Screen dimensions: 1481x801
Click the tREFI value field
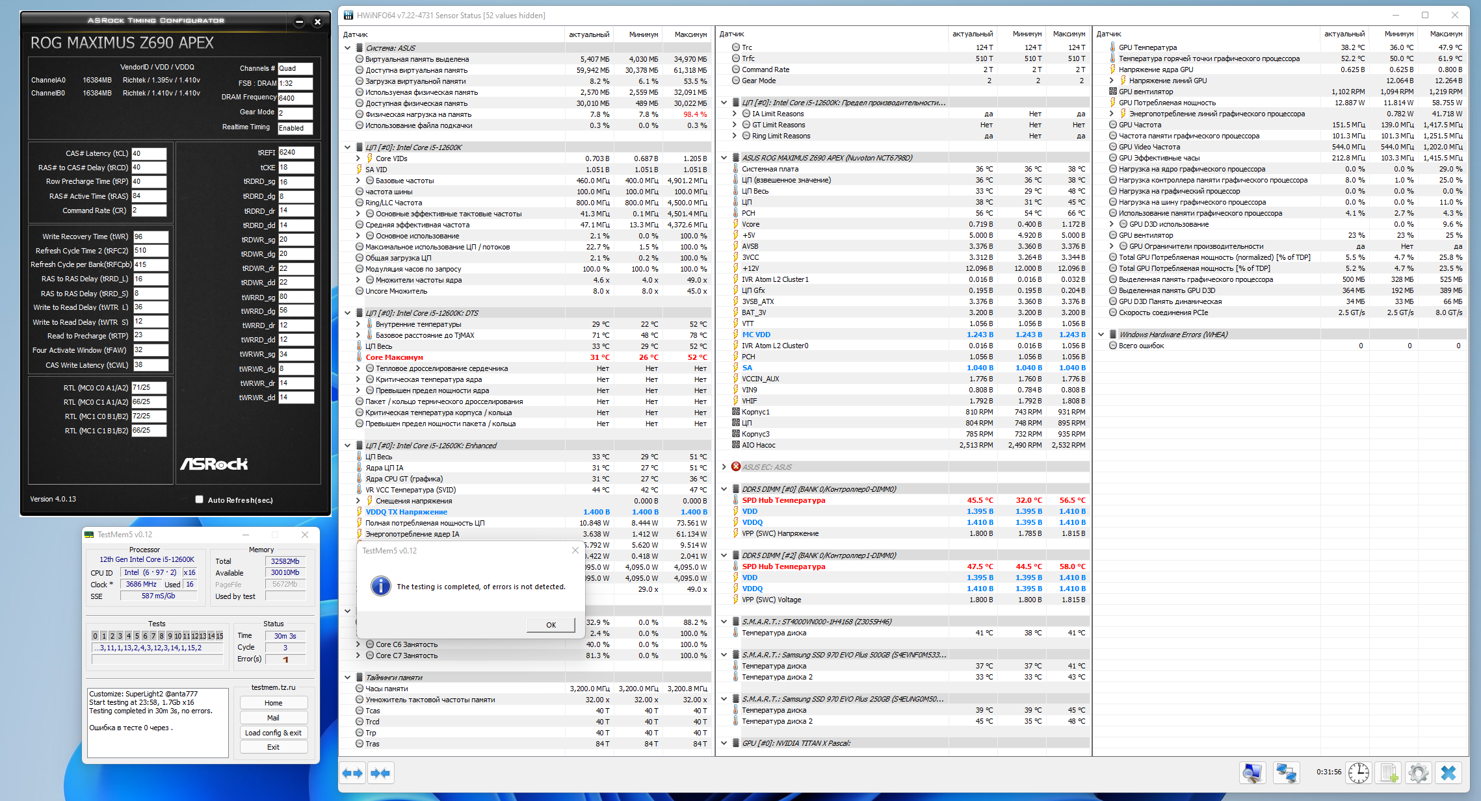click(x=296, y=153)
